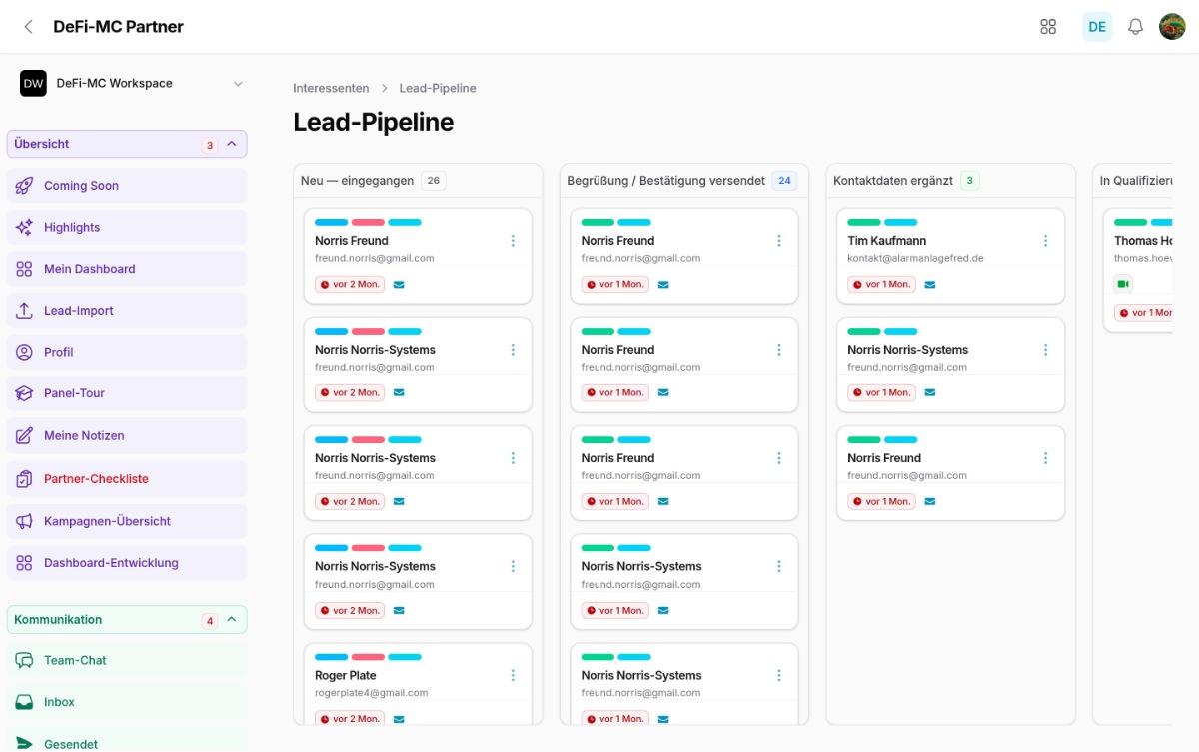Click the Team-Chat speech bubble icon

pyautogui.click(x=24, y=660)
